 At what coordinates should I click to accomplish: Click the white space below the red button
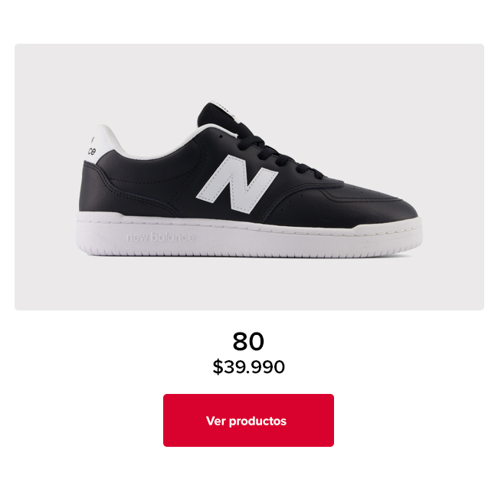click(248, 475)
